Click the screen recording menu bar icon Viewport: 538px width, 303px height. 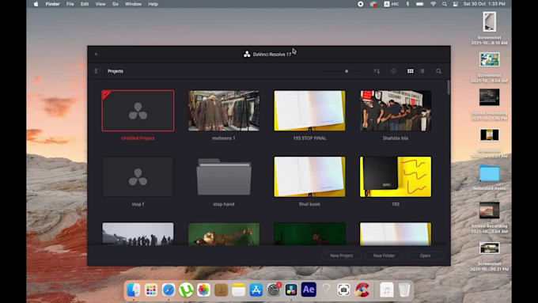click(360, 4)
